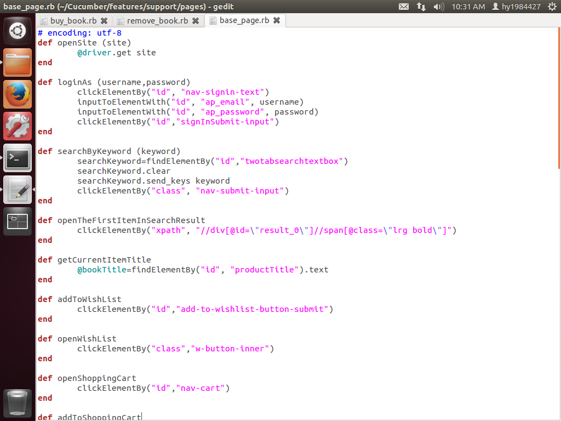Screen dimensions: 561x421
Task: Click 'def openWishList' line
Action: point(77,339)
